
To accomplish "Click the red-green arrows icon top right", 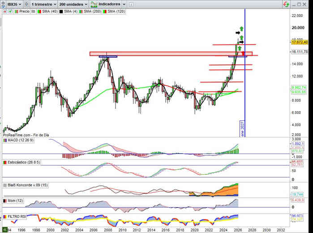I will [286, 4].
